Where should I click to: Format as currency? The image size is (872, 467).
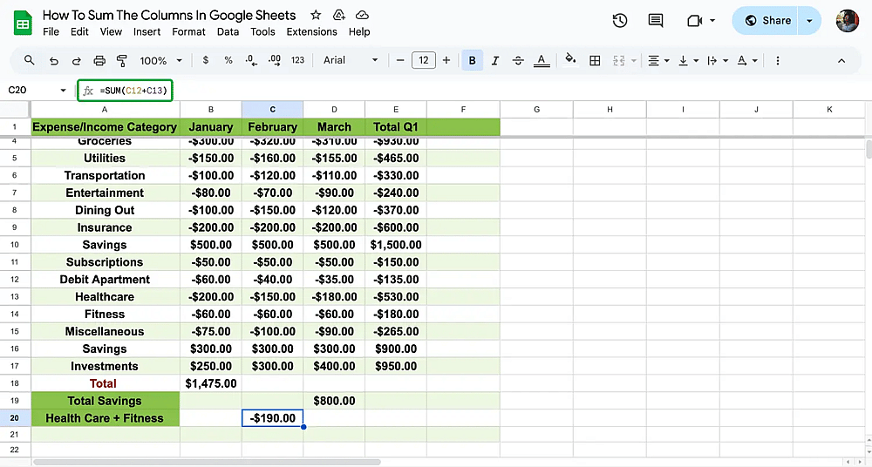point(206,60)
